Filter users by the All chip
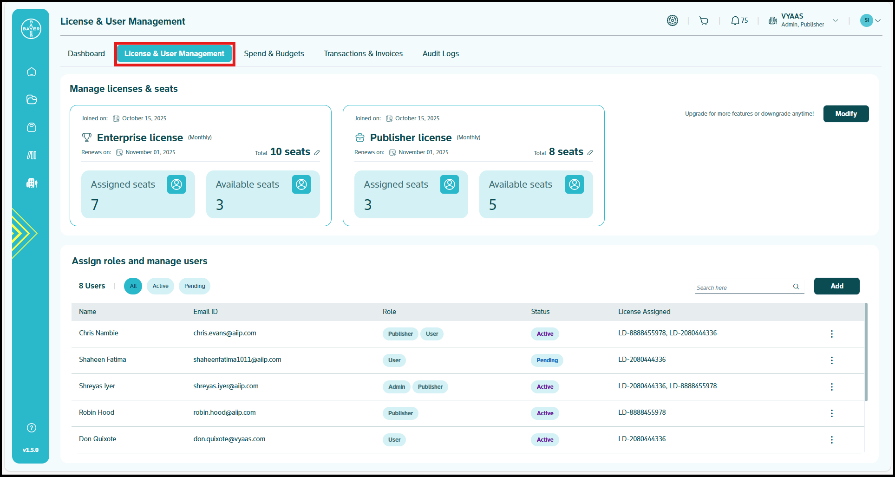The width and height of the screenshot is (895, 477). (133, 286)
